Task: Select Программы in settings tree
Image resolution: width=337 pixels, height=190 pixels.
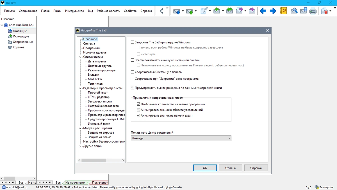Action: pyautogui.click(x=92, y=48)
